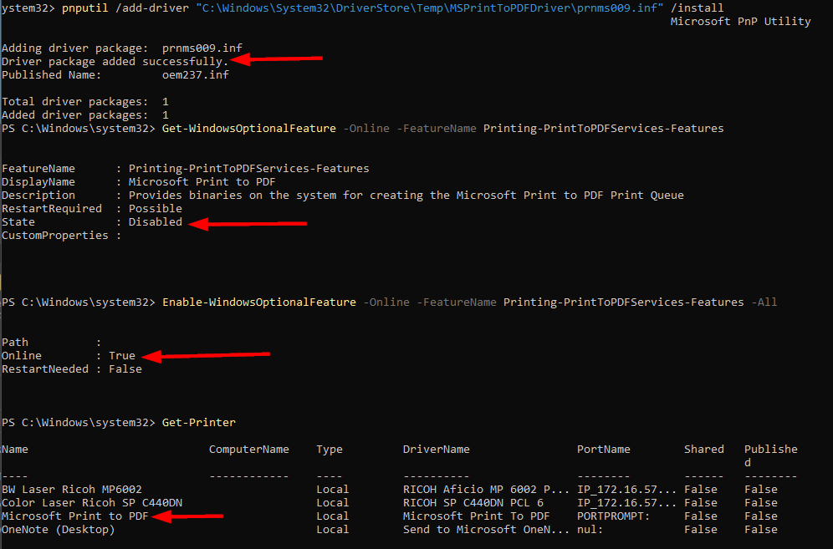This screenshot has height=549, width=833.
Task: Select the OneNote (Desktop) printer name
Action: coord(58,530)
